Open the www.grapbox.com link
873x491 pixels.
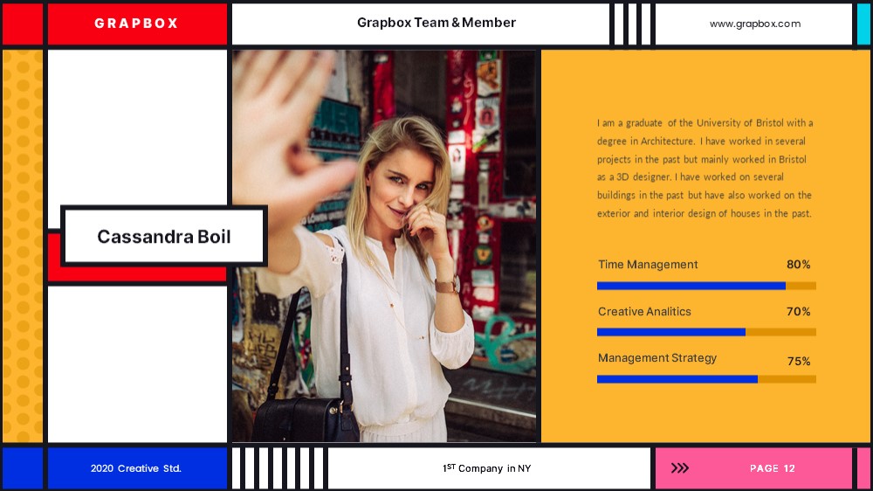(x=755, y=24)
